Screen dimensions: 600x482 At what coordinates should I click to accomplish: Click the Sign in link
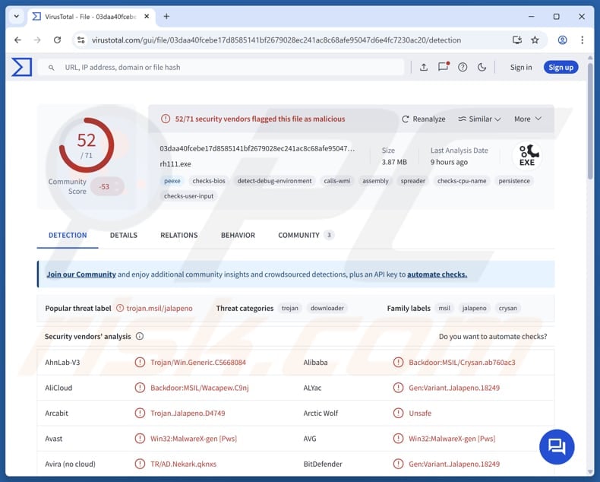(521, 68)
